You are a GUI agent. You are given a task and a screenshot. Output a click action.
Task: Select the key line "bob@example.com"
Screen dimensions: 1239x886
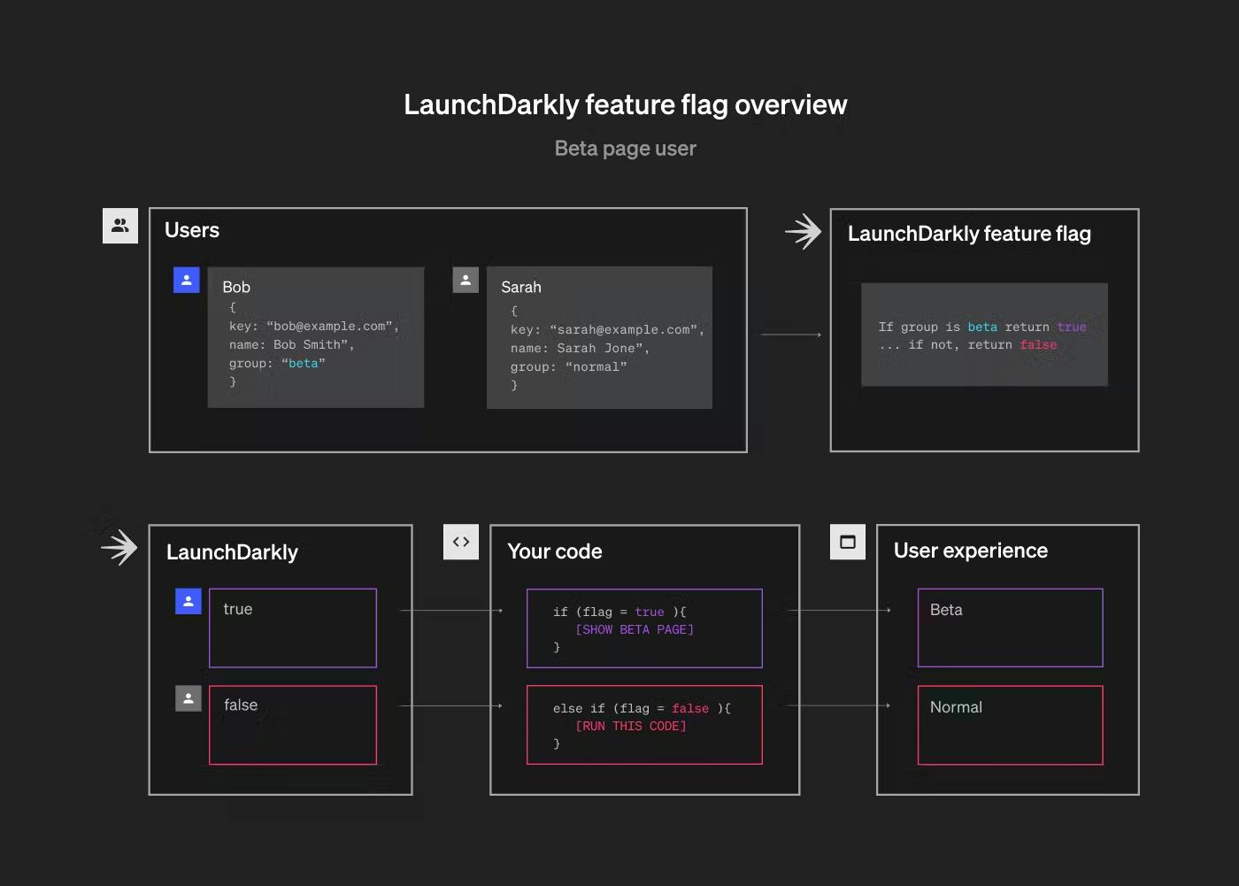[314, 326]
